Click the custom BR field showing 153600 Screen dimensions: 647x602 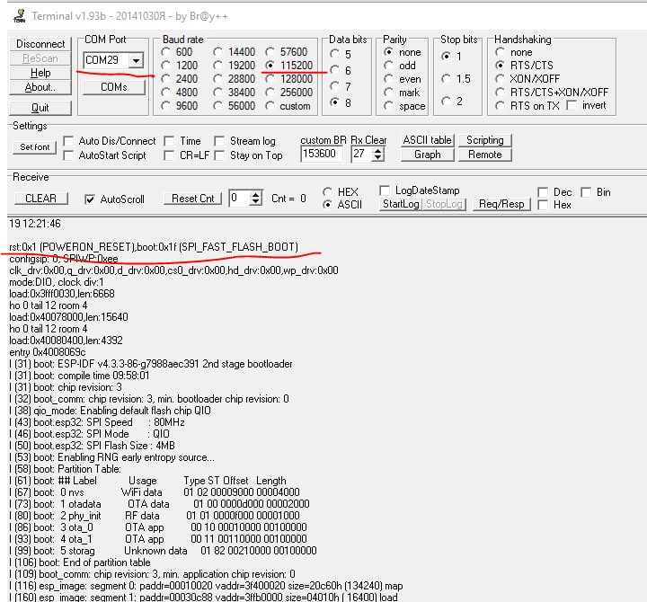(322, 154)
